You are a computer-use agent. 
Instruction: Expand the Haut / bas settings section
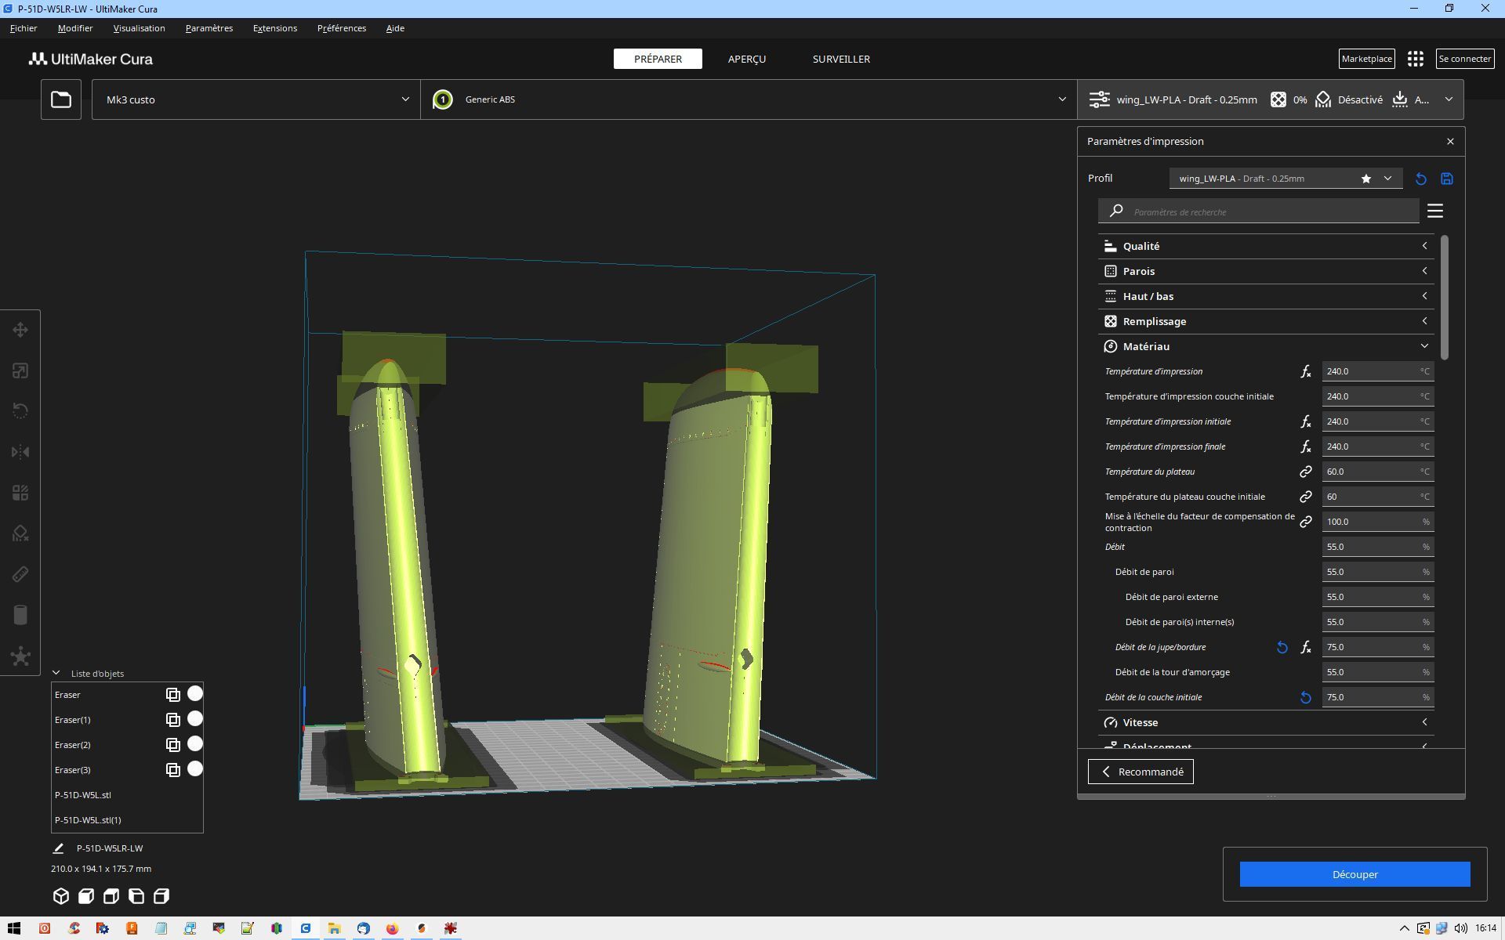coord(1267,296)
